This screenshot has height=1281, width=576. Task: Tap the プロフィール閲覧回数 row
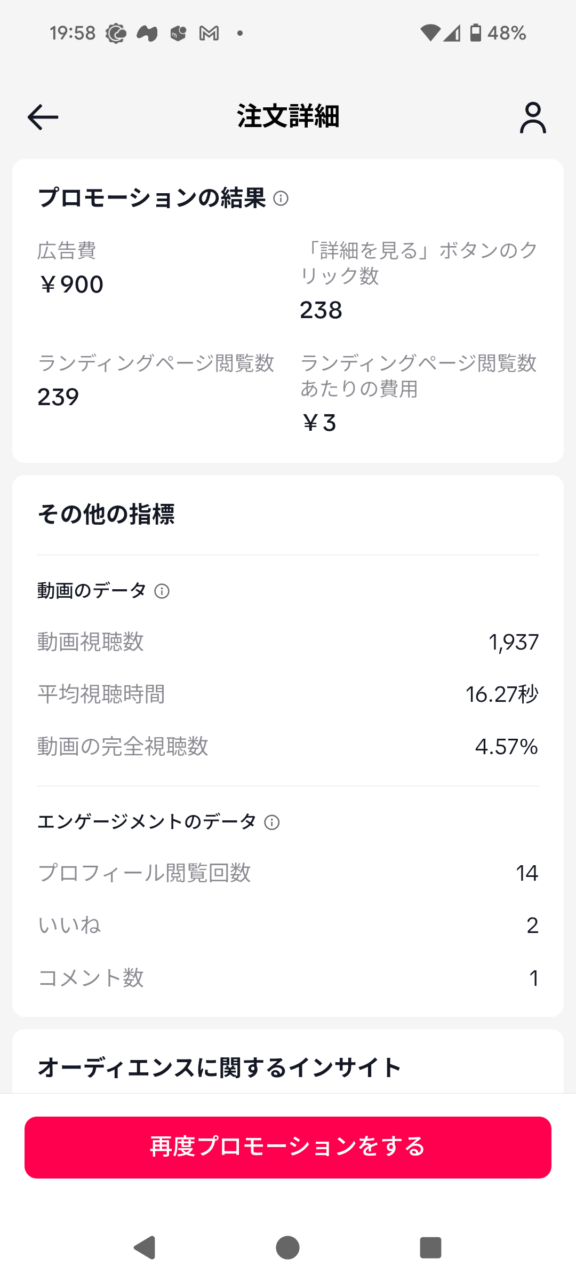[x=288, y=873]
